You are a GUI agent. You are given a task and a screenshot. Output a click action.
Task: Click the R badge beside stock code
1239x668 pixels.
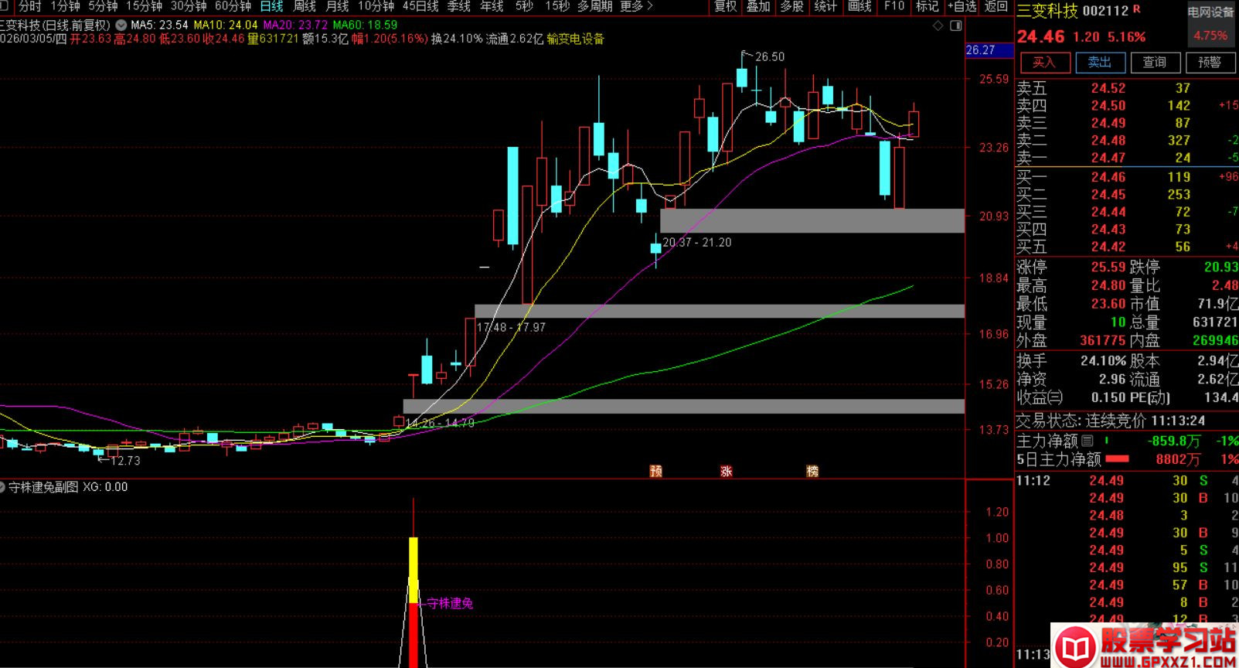[1137, 10]
